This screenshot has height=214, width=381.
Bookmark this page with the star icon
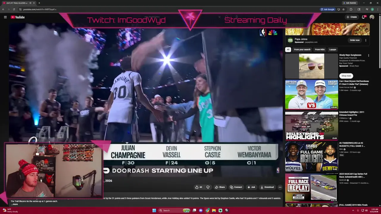pos(343,9)
